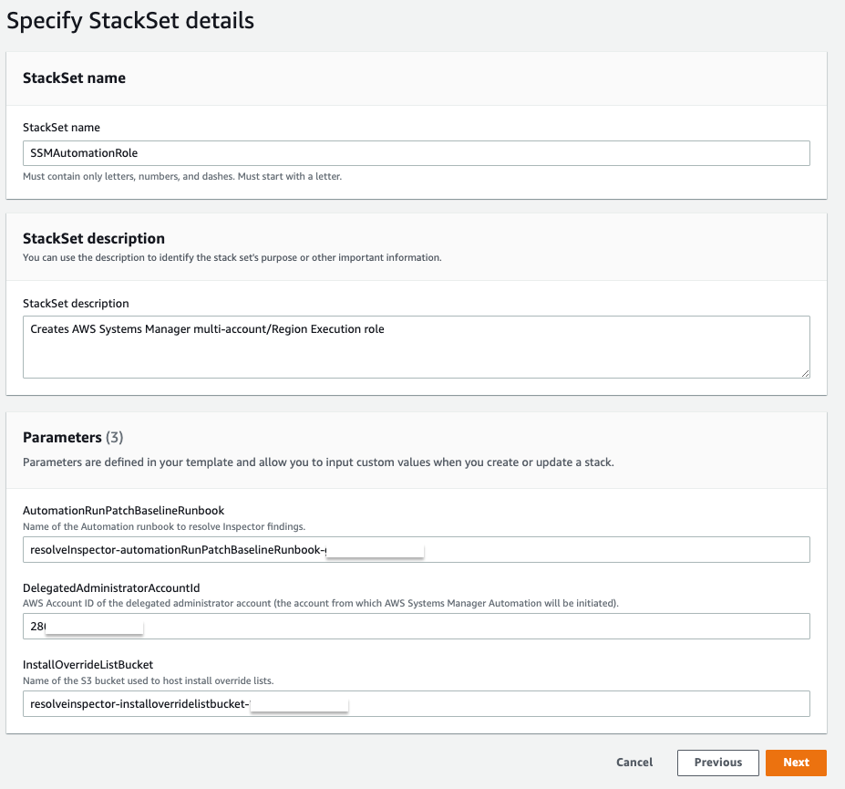Click the StackSet description textarea
845x789 pixels.
tap(416, 347)
